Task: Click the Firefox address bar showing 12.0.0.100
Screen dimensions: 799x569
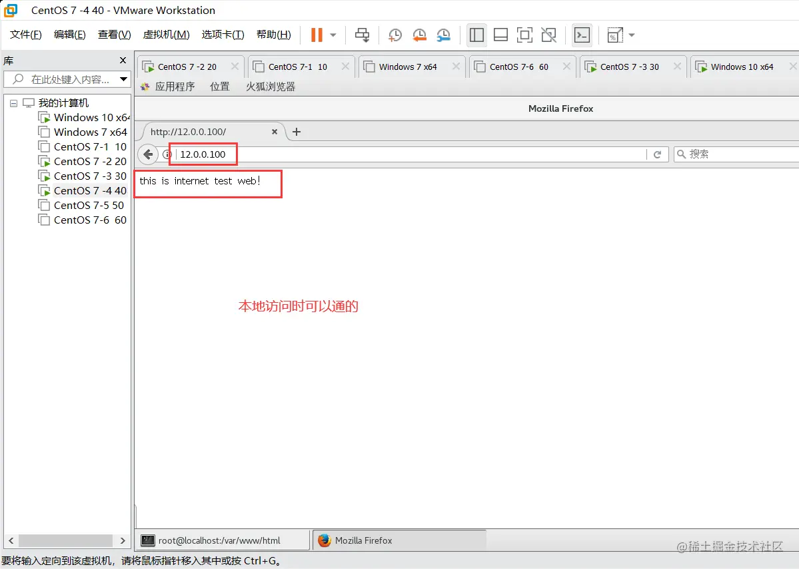Action: pos(203,154)
